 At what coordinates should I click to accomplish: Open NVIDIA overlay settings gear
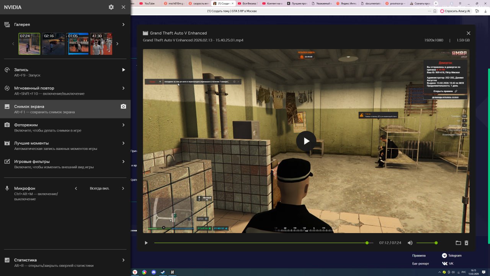(x=111, y=7)
